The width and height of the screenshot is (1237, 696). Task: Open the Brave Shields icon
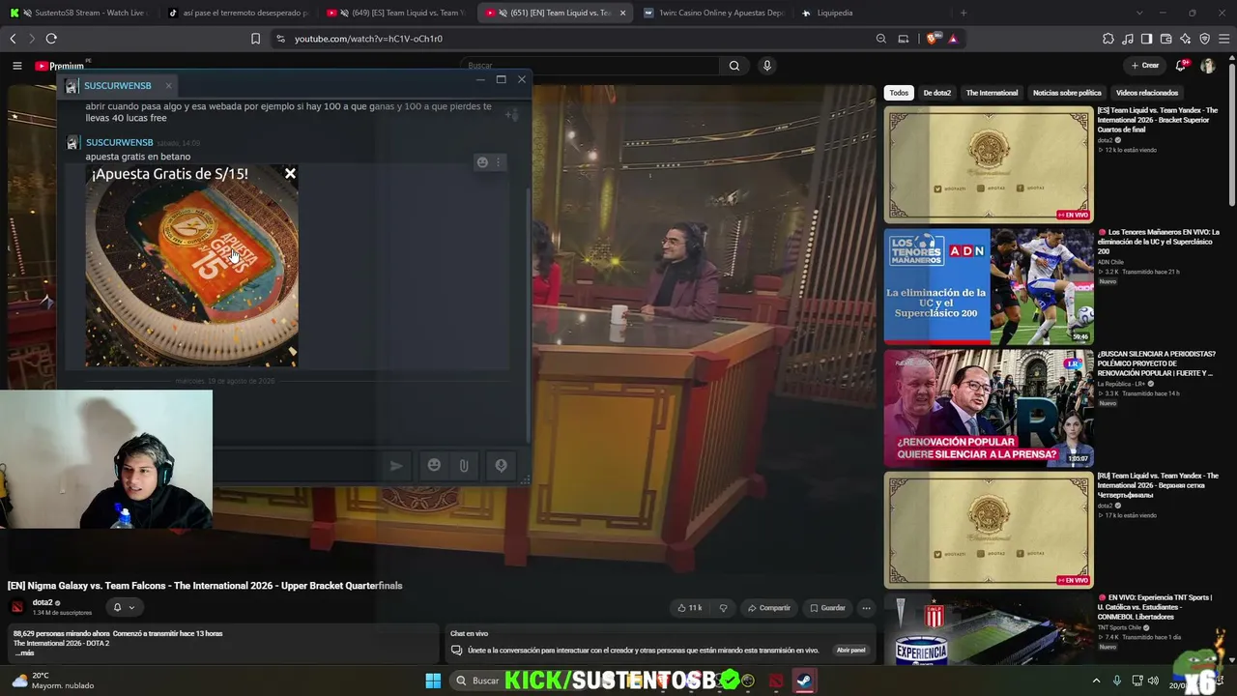click(x=931, y=39)
